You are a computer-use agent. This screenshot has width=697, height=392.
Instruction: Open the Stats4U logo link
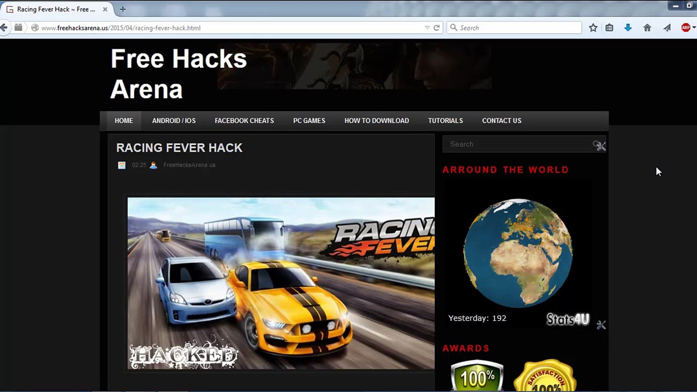tap(568, 319)
